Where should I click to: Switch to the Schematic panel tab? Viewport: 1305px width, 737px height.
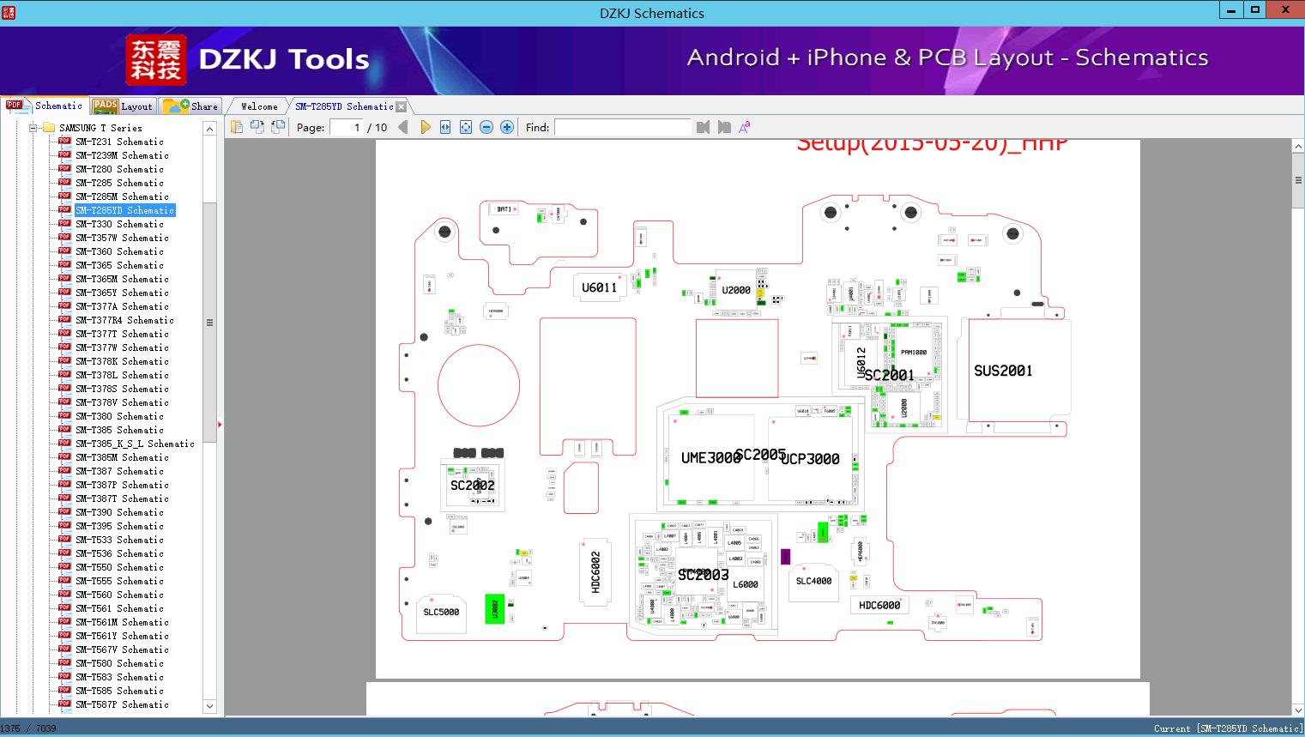click(45, 106)
